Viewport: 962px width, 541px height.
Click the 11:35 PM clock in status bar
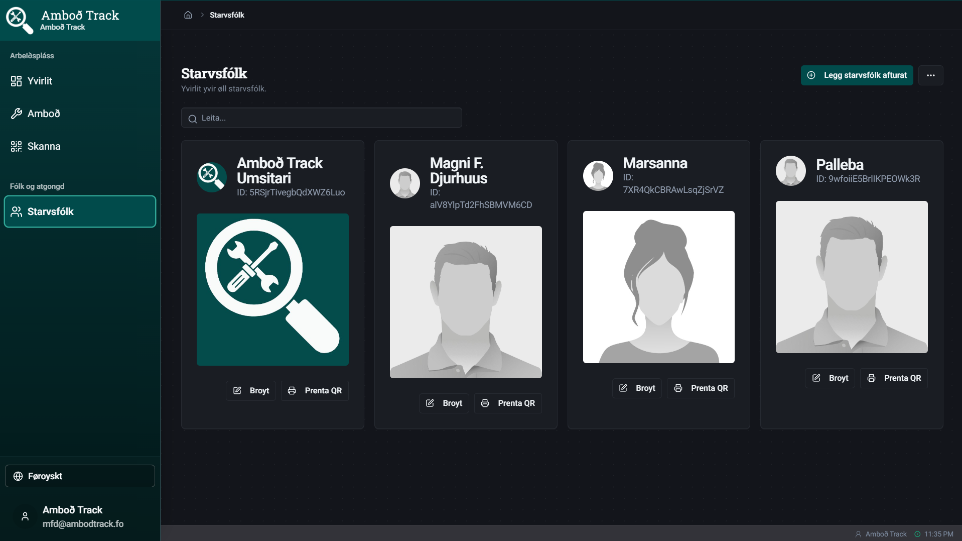click(934, 534)
